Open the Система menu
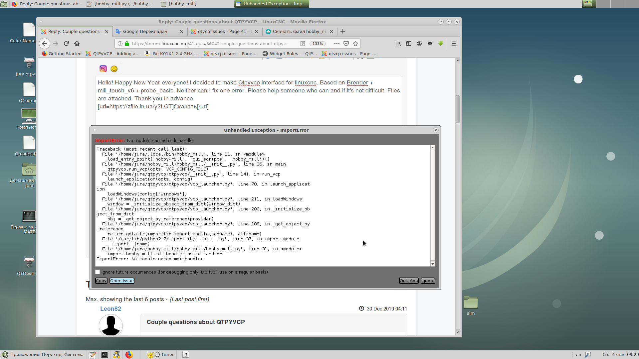Screen dimensions: 639x359 coord(74,355)
